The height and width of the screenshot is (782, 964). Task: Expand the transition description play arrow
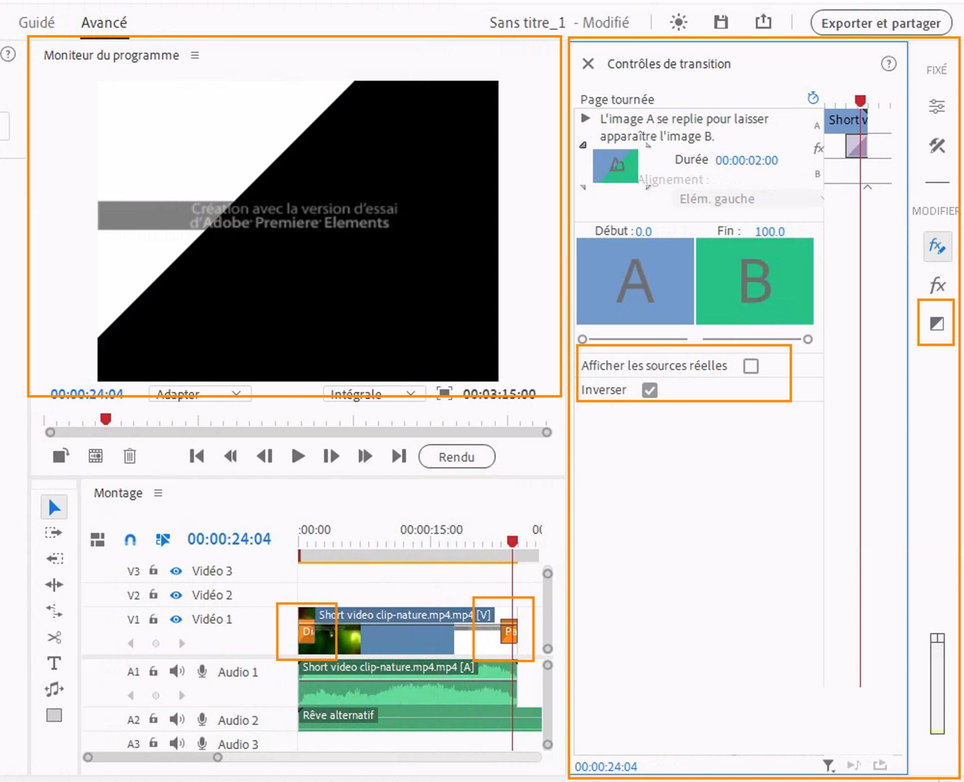pos(585,119)
